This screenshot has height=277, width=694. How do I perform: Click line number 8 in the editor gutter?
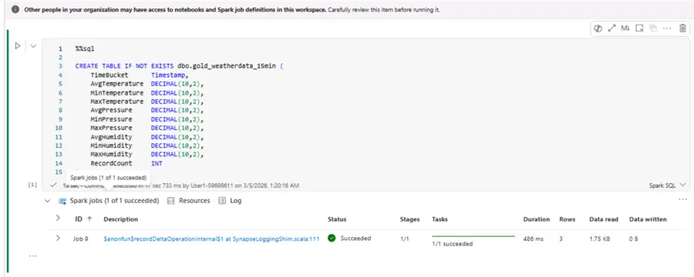[60, 111]
